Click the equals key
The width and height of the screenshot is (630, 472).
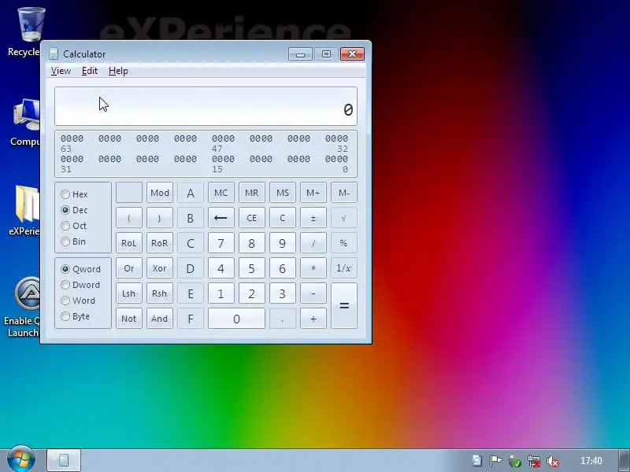344,306
